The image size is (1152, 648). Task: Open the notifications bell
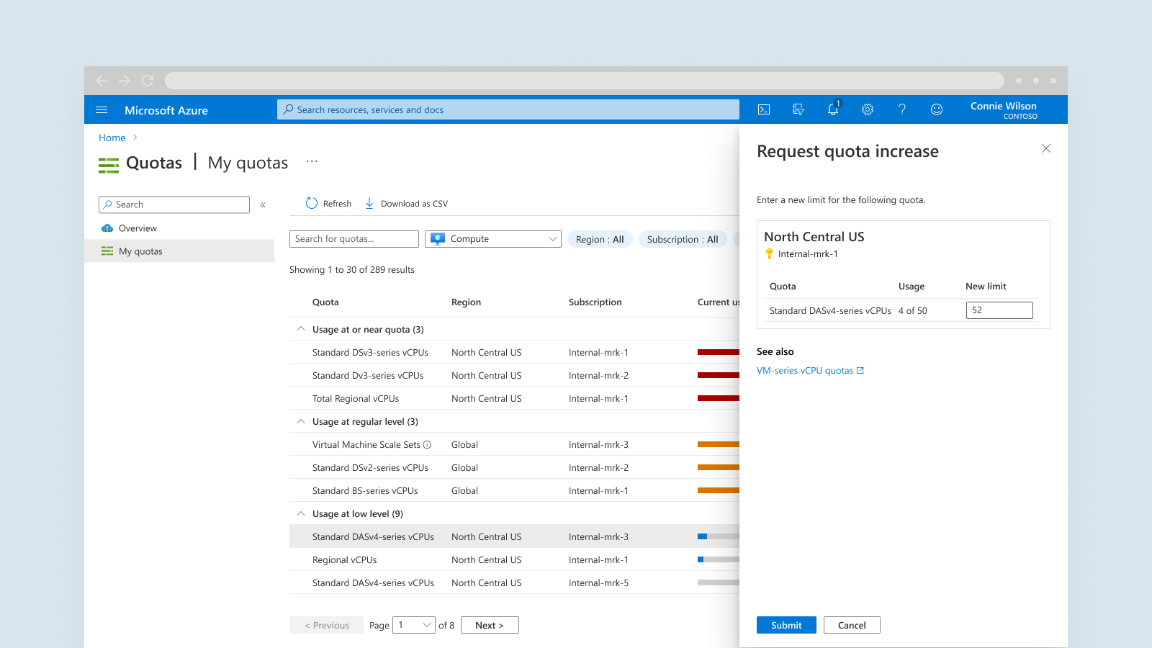click(833, 109)
